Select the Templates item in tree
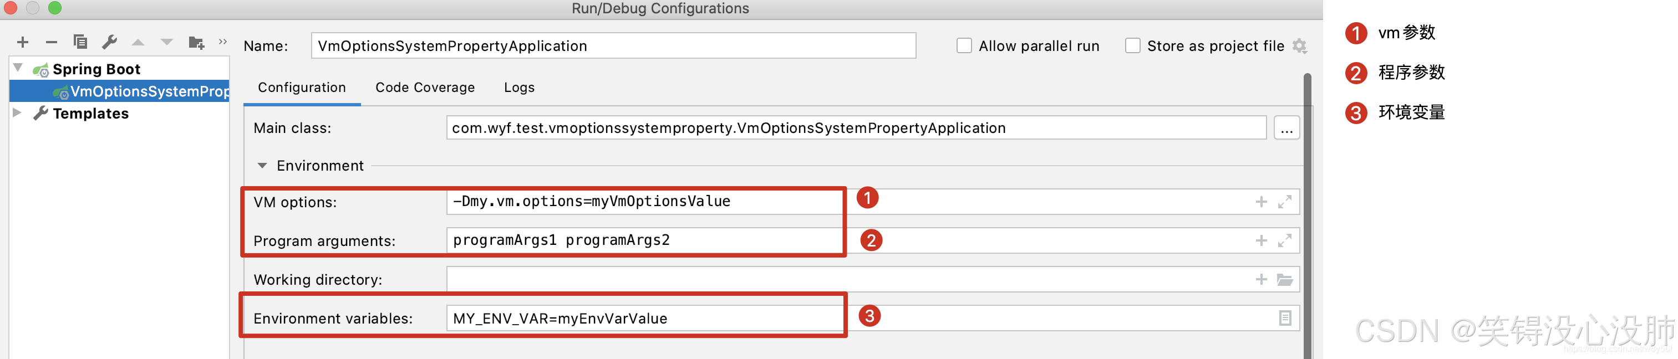Screen dimensions: 1678x359 pos(90,113)
